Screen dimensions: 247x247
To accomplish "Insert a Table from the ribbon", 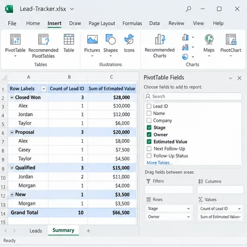I will click(x=69, y=43).
